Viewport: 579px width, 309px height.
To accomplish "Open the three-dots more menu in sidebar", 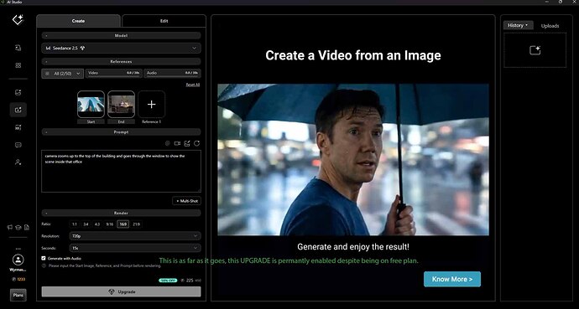I will 18,249.
